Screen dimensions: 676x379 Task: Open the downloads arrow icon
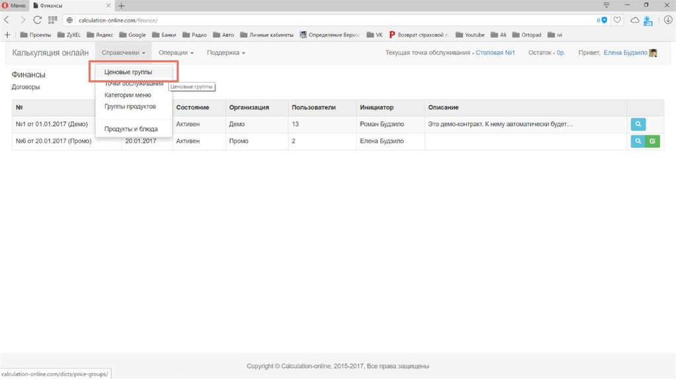667,20
